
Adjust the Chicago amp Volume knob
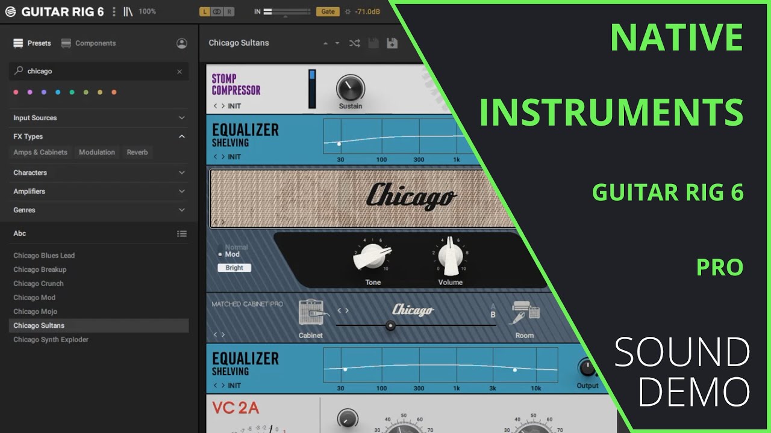pyautogui.click(x=450, y=256)
